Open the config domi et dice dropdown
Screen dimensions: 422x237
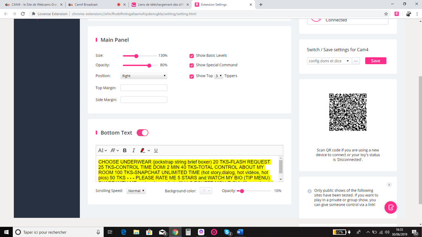[329, 61]
